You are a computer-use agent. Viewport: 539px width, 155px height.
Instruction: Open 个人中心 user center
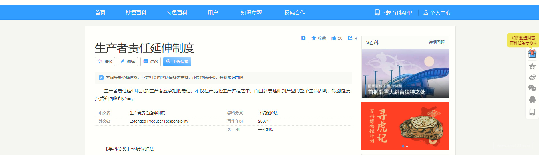click(441, 13)
